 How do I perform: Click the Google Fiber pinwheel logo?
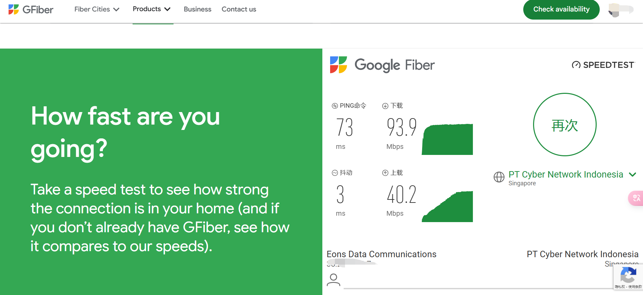pyautogui.click(x=338, y=65)
